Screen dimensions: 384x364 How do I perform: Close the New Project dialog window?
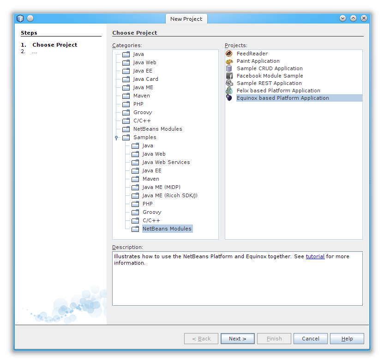point(364,18)
